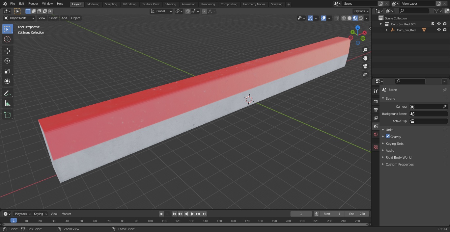Click the timeline horizontal scrollbar
The width and height of the screenshot is (450, 232).
pos(185,225)
